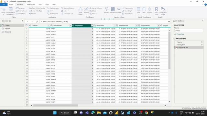
Task: Open the Parse dropdown
Action: coord(93,14)
